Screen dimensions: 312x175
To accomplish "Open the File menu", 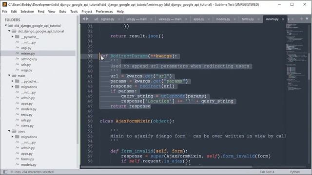I will pyautogui.click(x=5, y=12).
